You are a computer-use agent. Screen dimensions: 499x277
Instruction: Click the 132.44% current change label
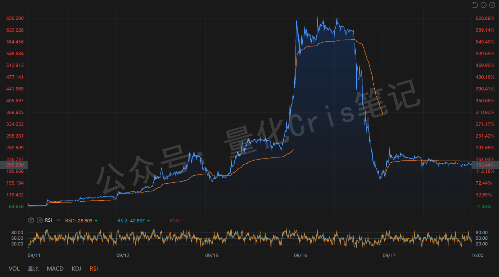pyautogui.click(x=485, y=165)
